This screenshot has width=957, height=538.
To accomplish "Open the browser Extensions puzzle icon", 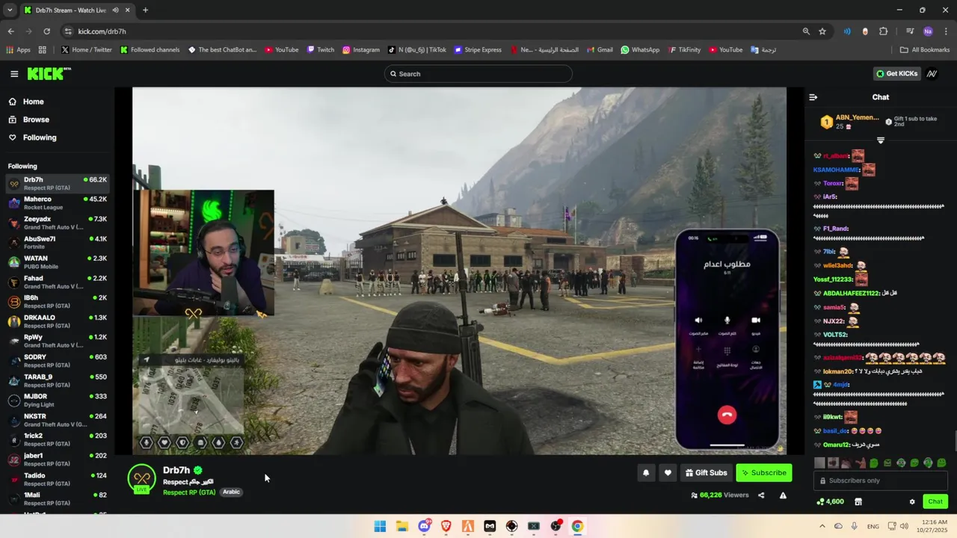I will pos(884,31).
